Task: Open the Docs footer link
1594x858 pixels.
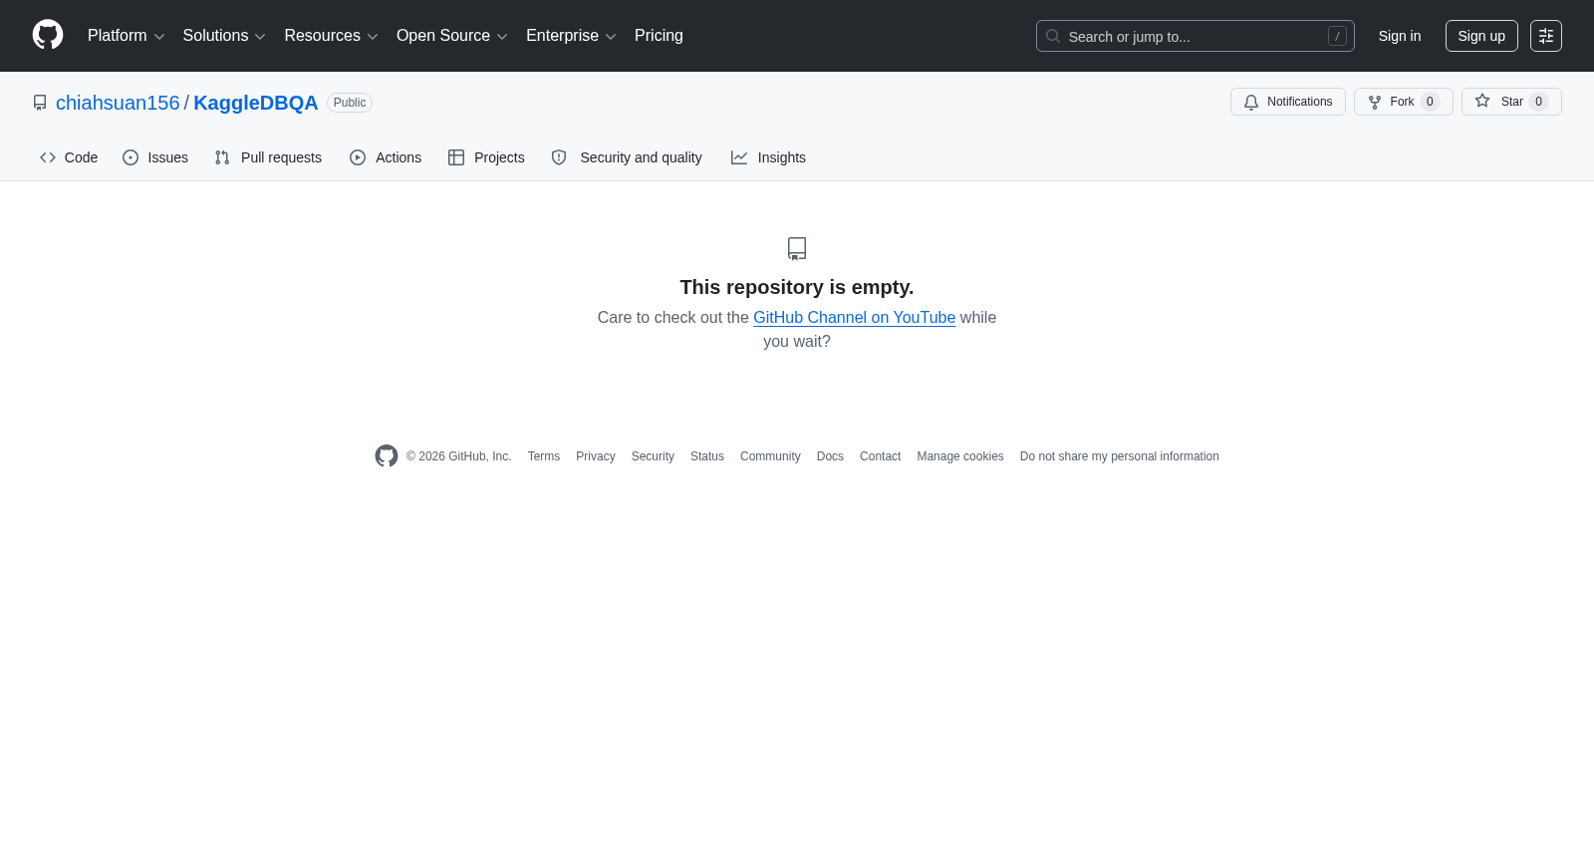Action: (830, 456)
